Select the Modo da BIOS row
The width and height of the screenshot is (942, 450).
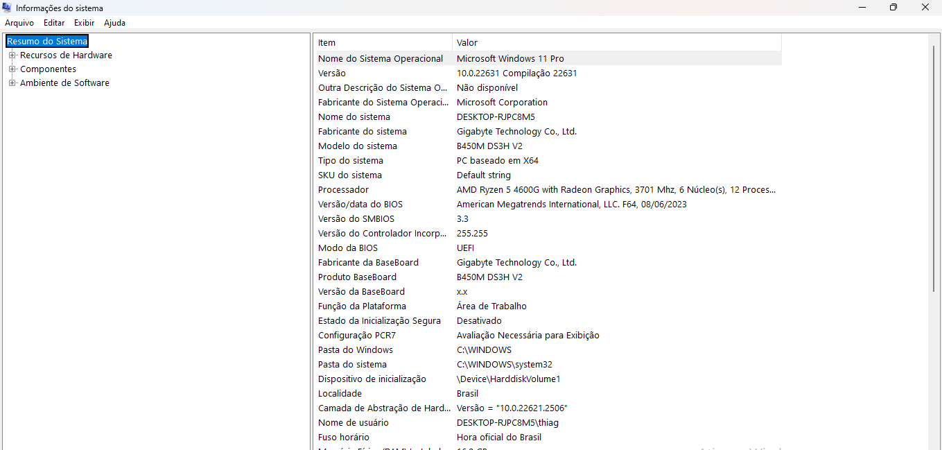548,248
